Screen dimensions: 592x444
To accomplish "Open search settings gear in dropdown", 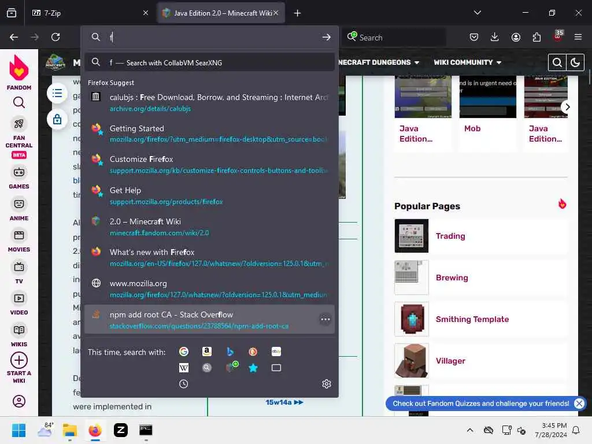I will [x=327, y=384].
